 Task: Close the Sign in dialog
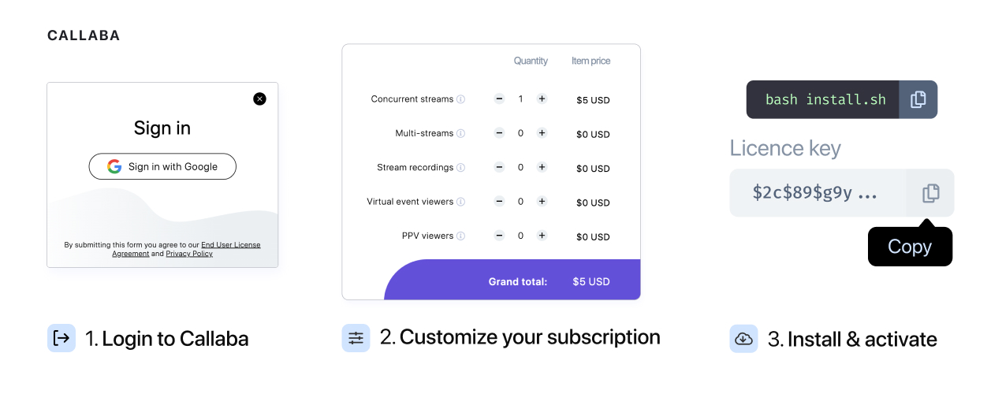point(259,98)
